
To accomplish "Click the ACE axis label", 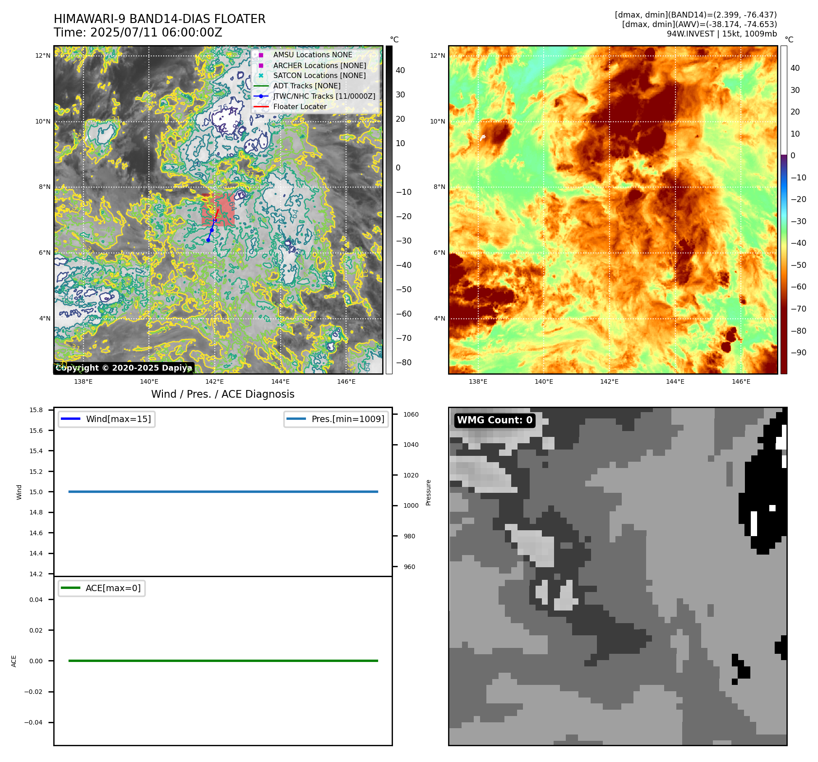I will (x=14, y=661).
